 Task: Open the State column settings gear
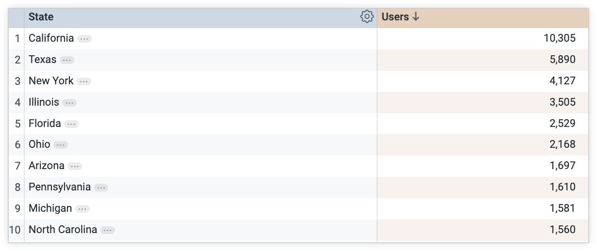pos(366,17)
